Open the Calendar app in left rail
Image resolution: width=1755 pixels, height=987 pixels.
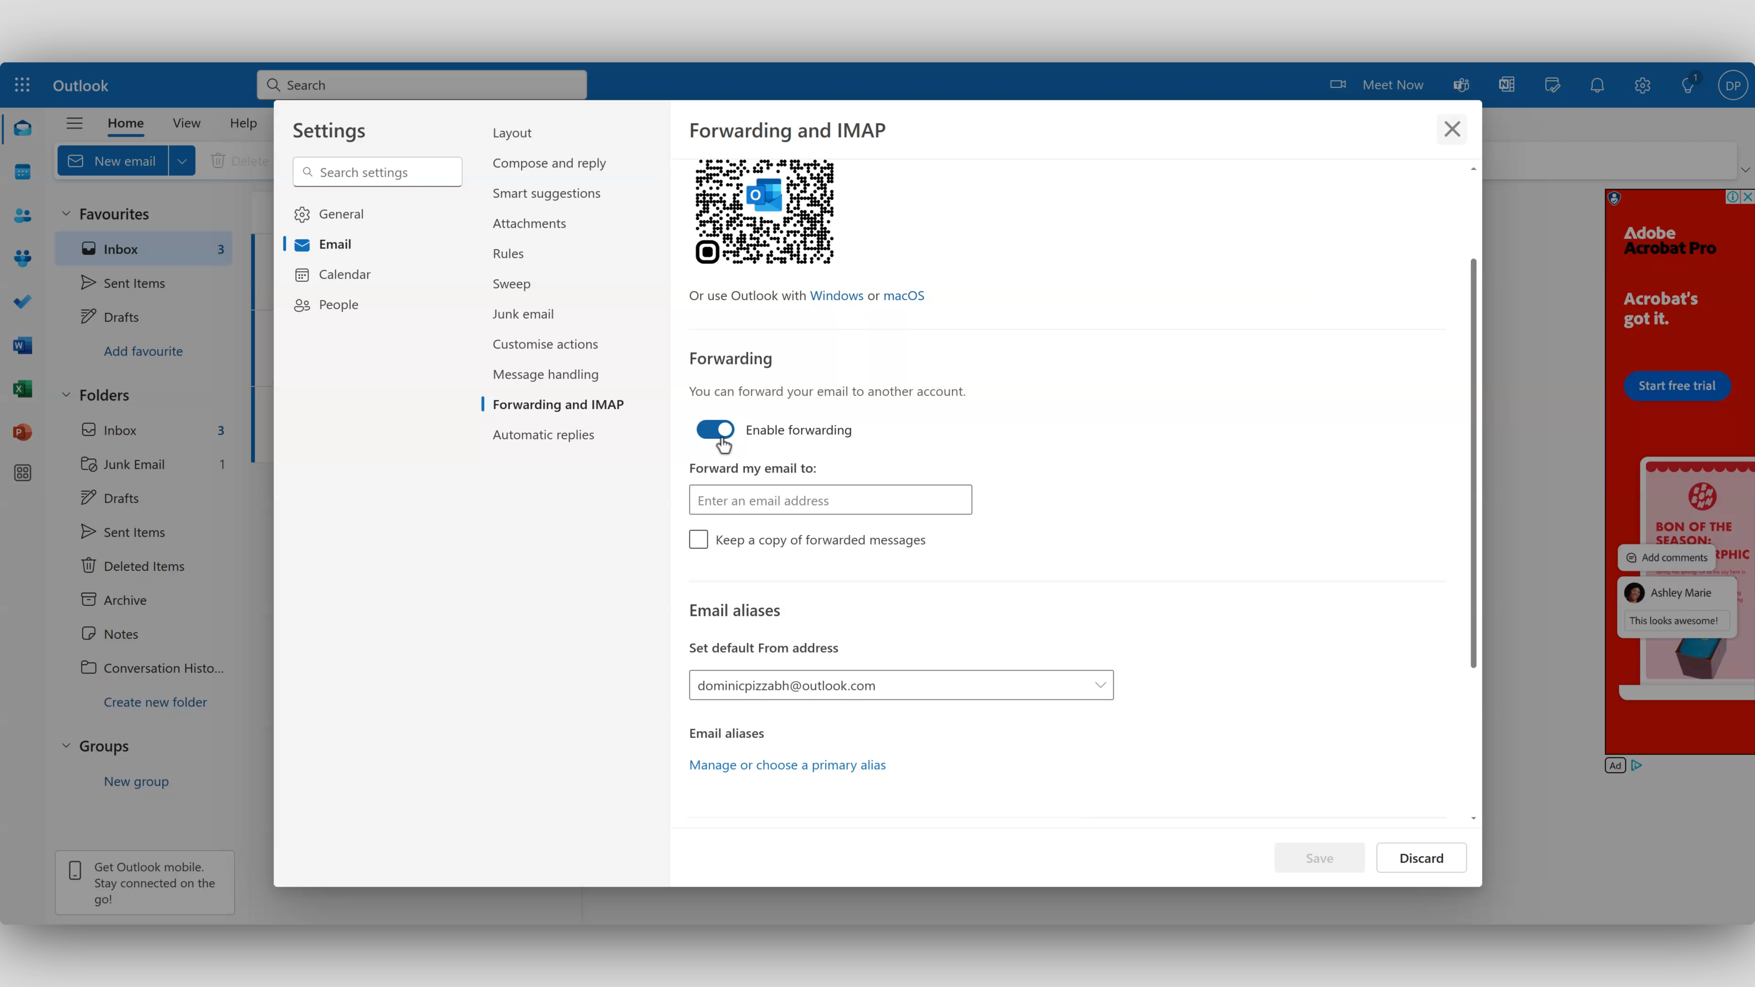22,172
